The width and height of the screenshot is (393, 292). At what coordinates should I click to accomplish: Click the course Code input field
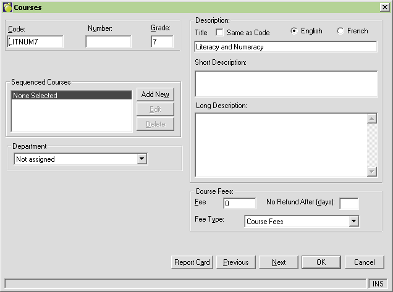(x=35, y=42)
